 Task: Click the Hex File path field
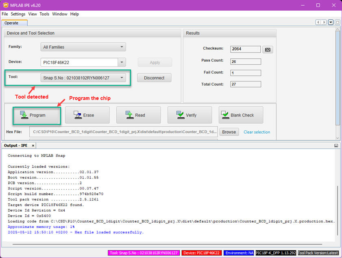click(124, 132)
